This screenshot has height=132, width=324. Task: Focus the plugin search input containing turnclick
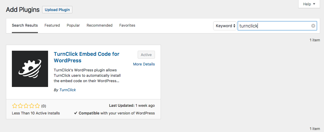(277, 26)
